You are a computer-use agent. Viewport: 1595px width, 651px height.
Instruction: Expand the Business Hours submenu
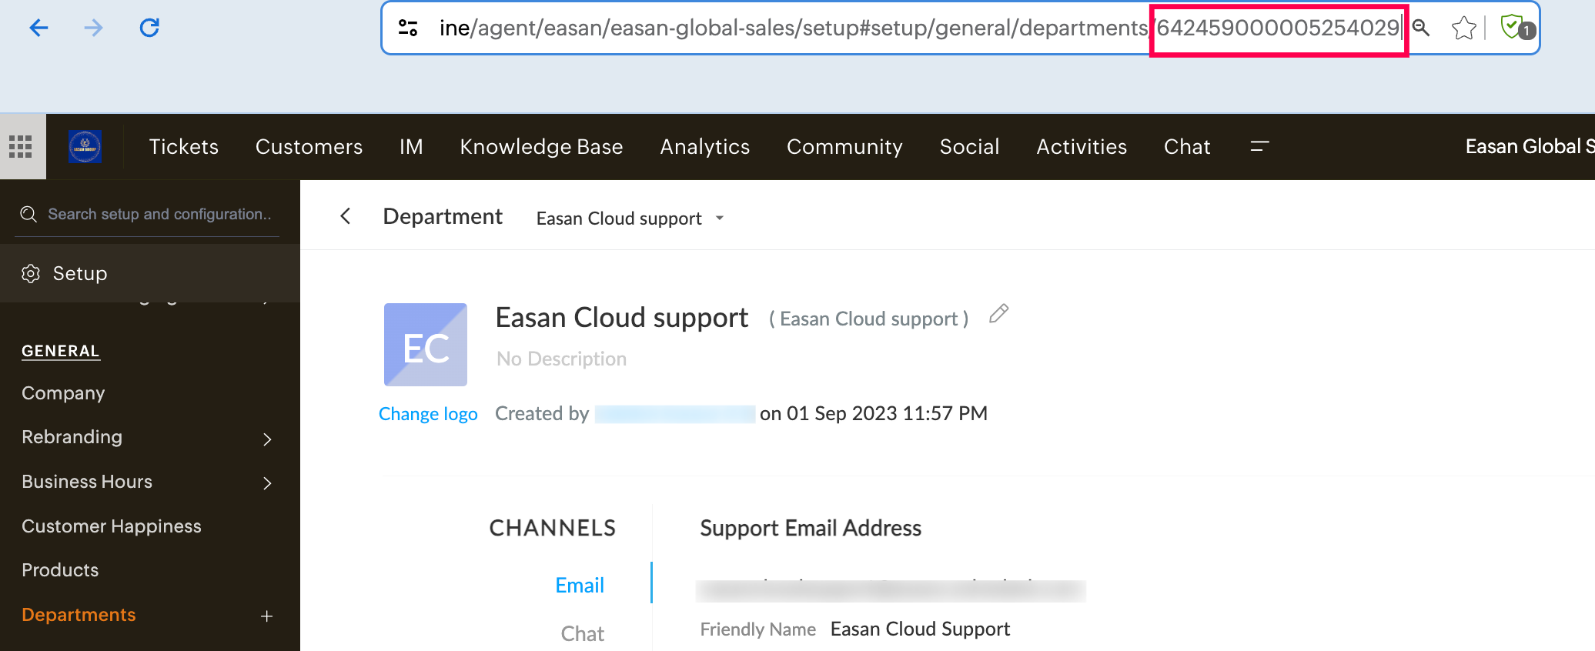267,483
